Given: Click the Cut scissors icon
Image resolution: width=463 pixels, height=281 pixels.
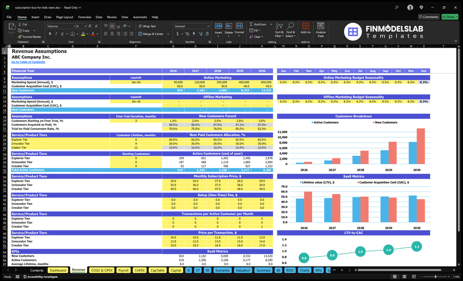Looking at the screenshot, I should (x=20, y=24).
